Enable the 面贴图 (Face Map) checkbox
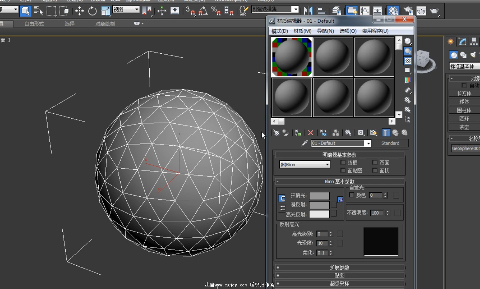The width and height of the screenshot is (480, 289). coord(343,170)
